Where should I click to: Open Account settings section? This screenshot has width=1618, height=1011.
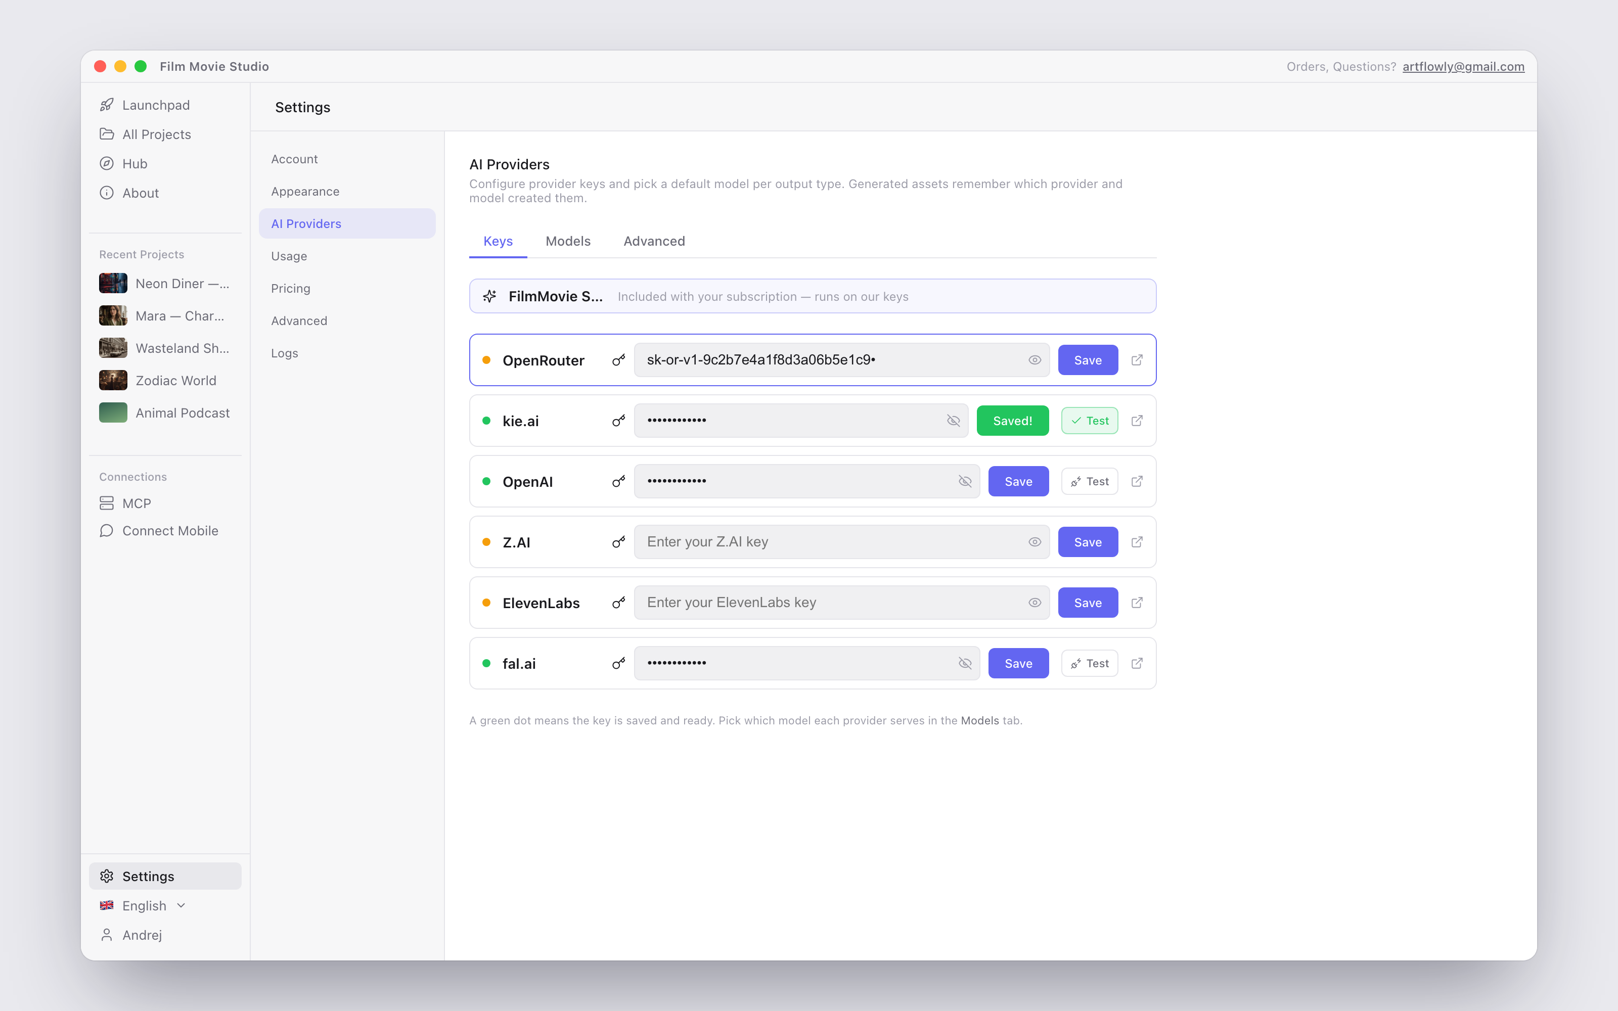[x=347, y=159]
